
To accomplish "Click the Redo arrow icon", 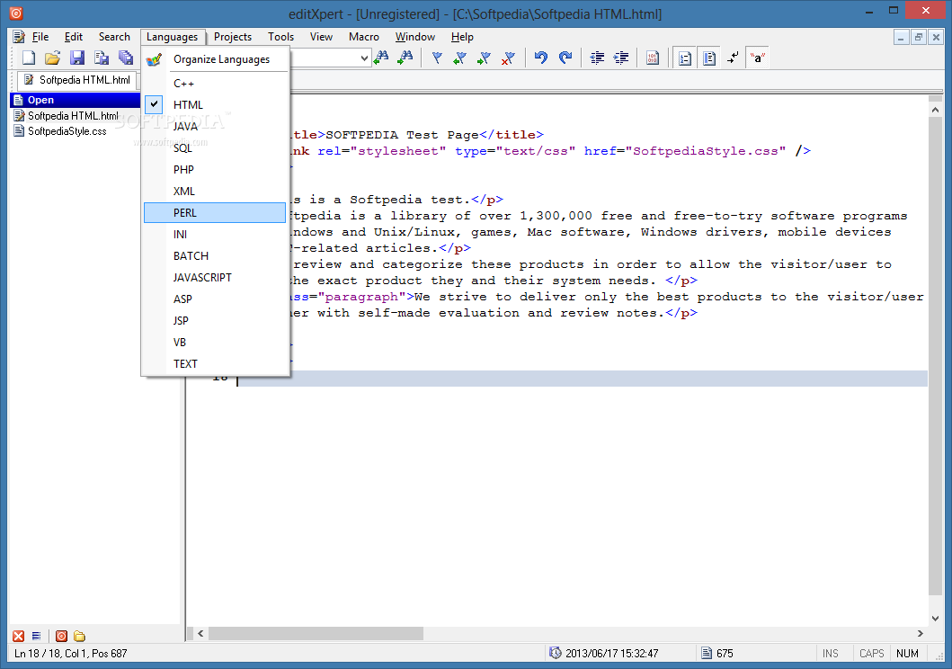I will (565, 58).
